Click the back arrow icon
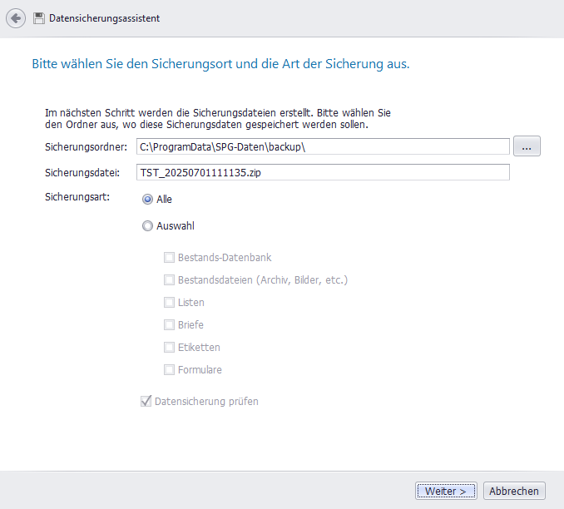The height and width of the screenshot is (509, 564). 17,17
